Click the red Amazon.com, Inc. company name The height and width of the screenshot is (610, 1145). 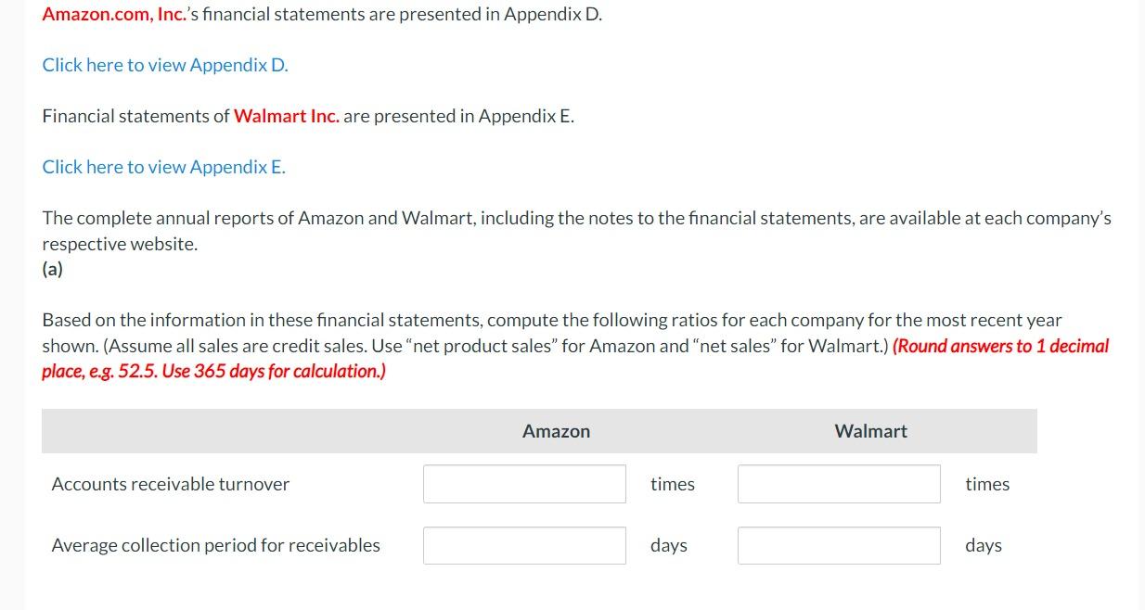point(111,13)
